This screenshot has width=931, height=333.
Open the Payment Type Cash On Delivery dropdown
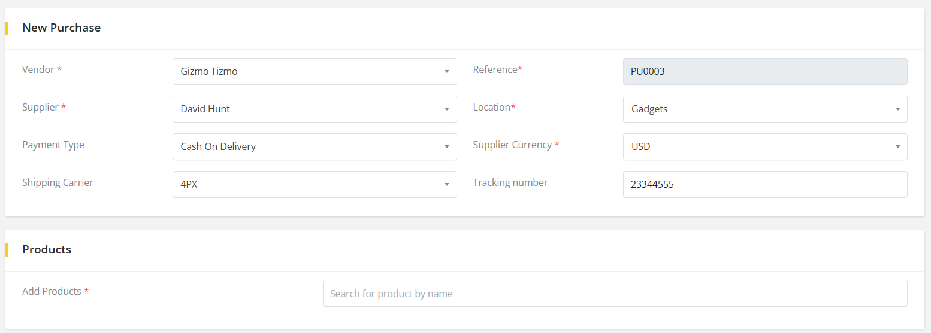click(x=314, y=146)
